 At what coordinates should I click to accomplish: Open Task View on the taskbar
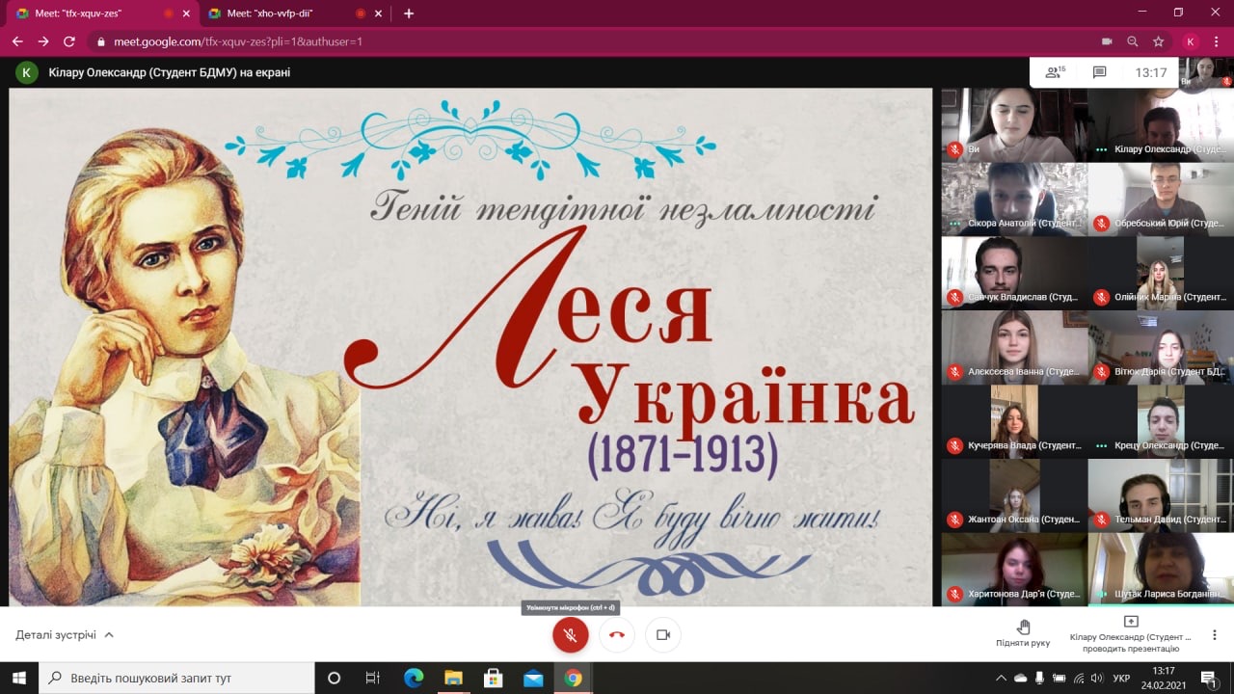click(373, 678)
